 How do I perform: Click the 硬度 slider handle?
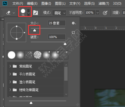65,44
